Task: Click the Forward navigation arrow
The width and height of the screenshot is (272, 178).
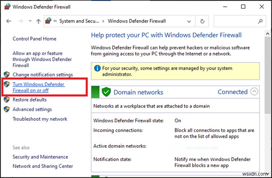Action: (x=19, y=21)
